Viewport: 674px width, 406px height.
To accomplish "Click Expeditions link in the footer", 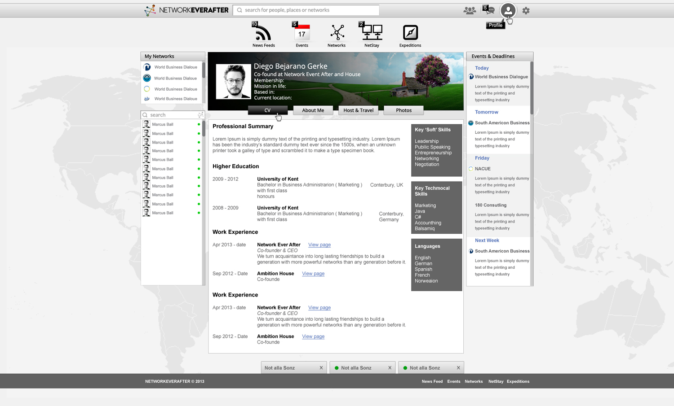I will [x=518, y=381].
